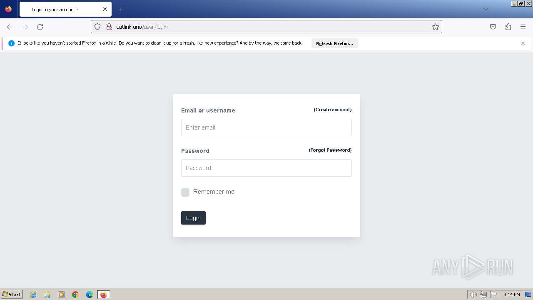
Task: Bookmark this page with star icon
Action: pos(436,27)
